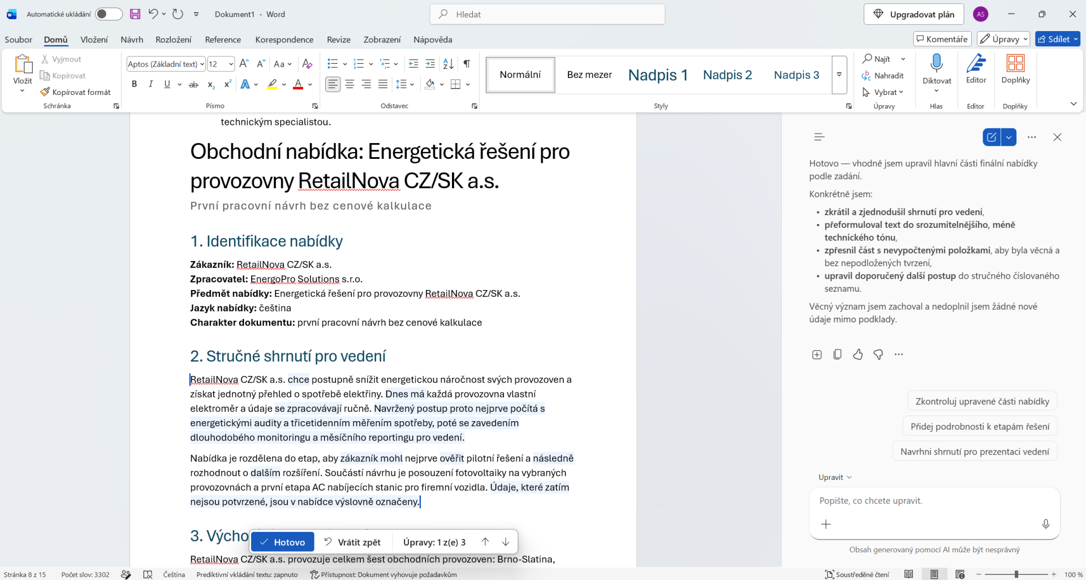Click the Upgradovat plán button
The width and height of the screenshot is (1086, 580).
913,14
